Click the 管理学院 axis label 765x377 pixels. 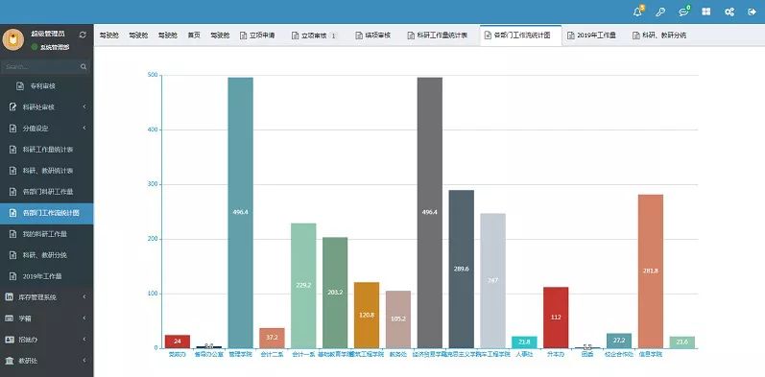point(241,355)
